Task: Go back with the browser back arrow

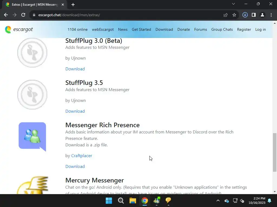Action: [6, 15]
